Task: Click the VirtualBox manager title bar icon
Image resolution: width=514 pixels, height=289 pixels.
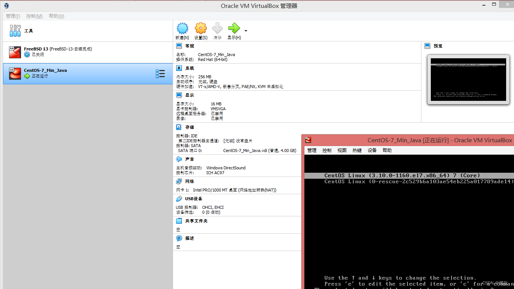Action: point(7,6)
